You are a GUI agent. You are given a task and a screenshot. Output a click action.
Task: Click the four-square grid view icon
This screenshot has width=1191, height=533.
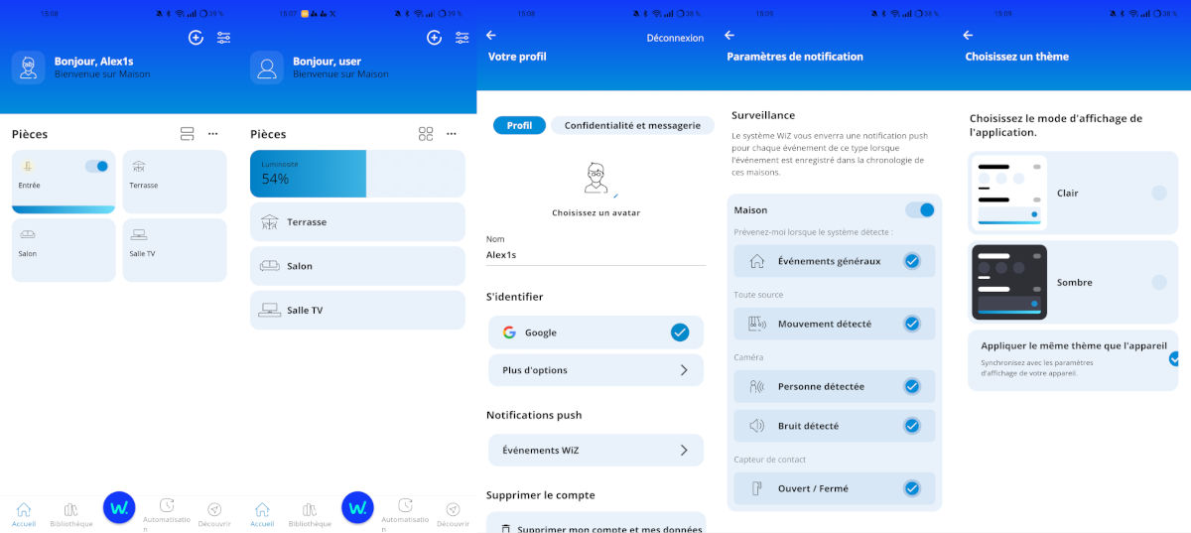[x=426, y=134]
